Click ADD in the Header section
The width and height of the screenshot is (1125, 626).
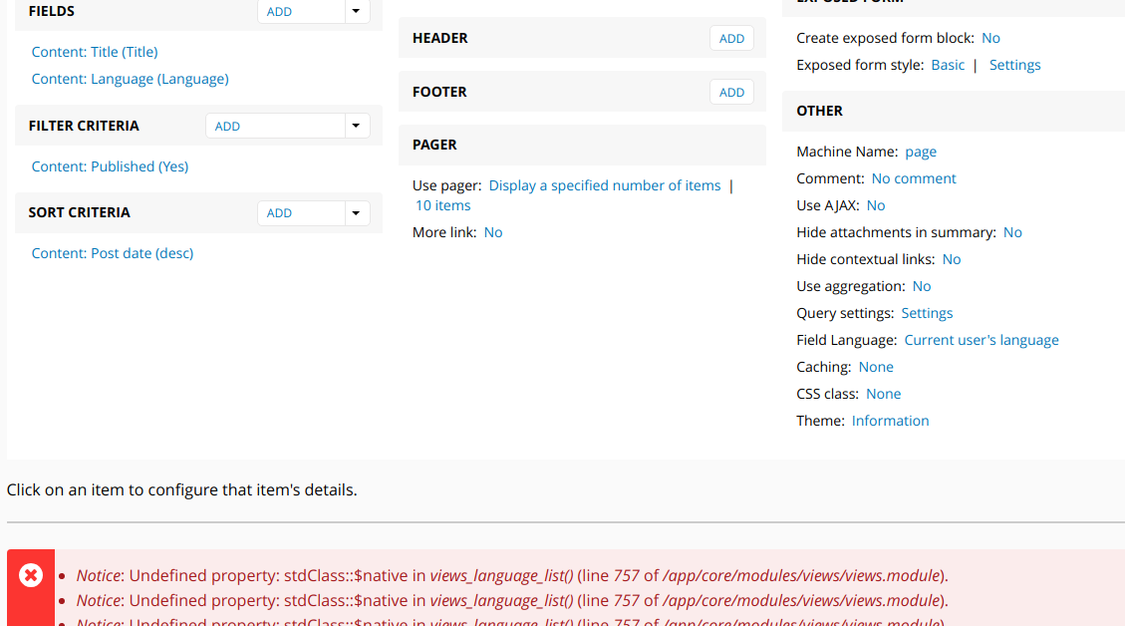pyautogui.click(x=731, y=38)
